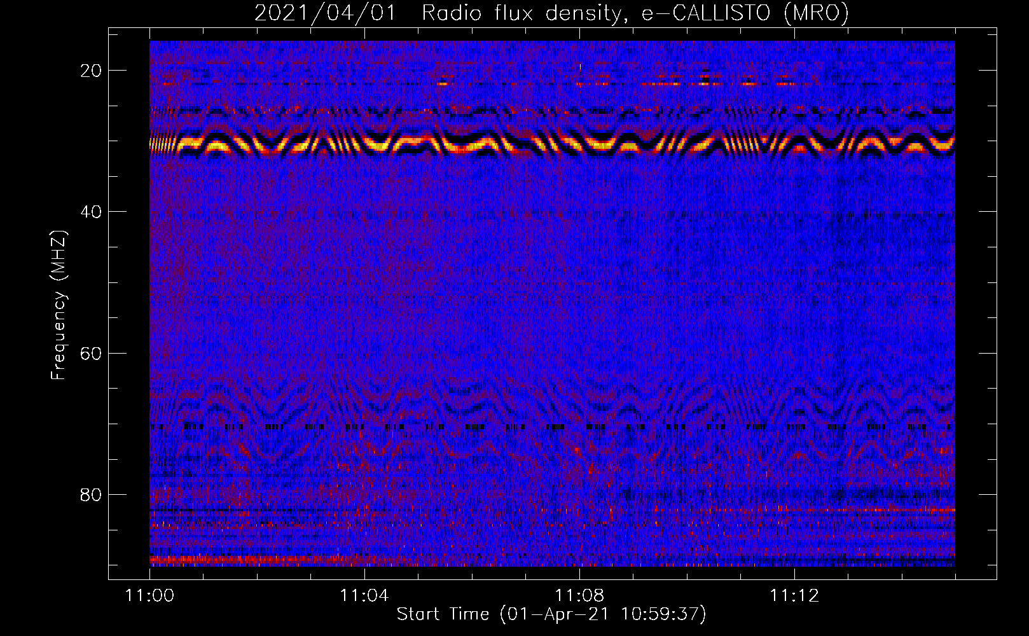
Task: Click the 'Frequency (MHZ)' axis label
Action: click(x=59, y=305)
